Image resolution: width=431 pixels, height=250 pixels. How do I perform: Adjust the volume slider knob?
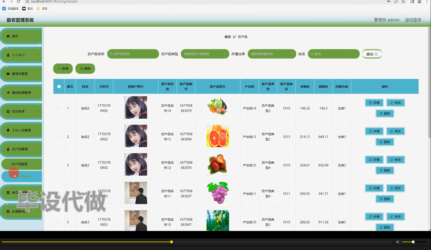pyautogui.click(x=413, y=242)
